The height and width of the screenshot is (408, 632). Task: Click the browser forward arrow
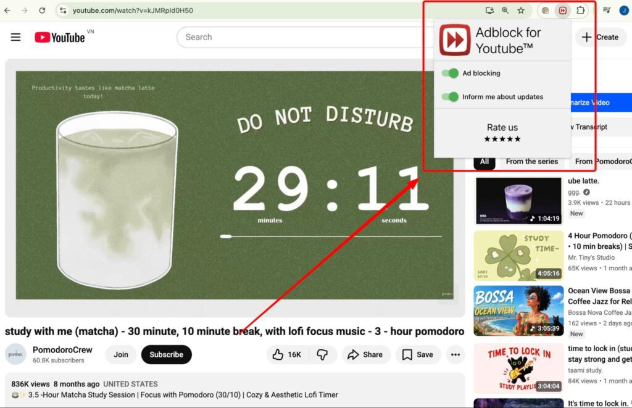(25, 10)
